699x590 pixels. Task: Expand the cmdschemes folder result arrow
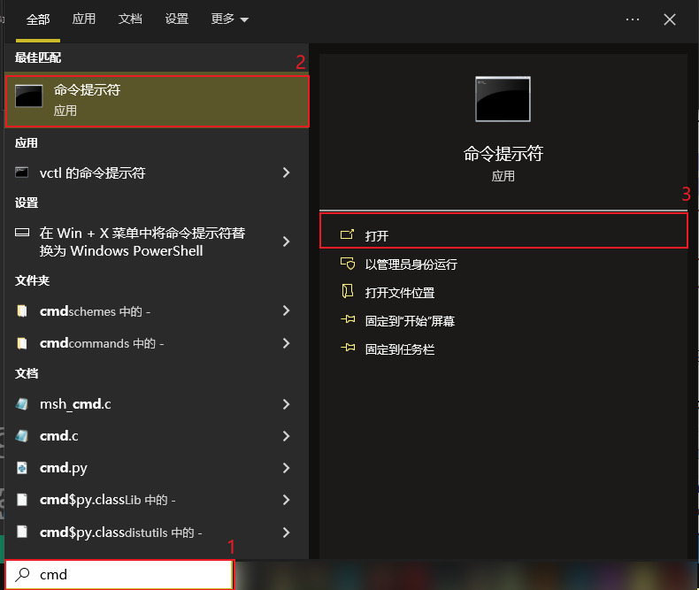[x=286, y=311]
